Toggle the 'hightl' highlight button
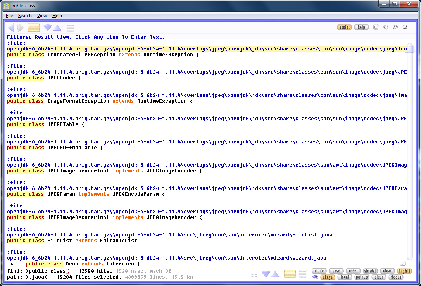Screen dimensions: 421x286 click(404, 271)
